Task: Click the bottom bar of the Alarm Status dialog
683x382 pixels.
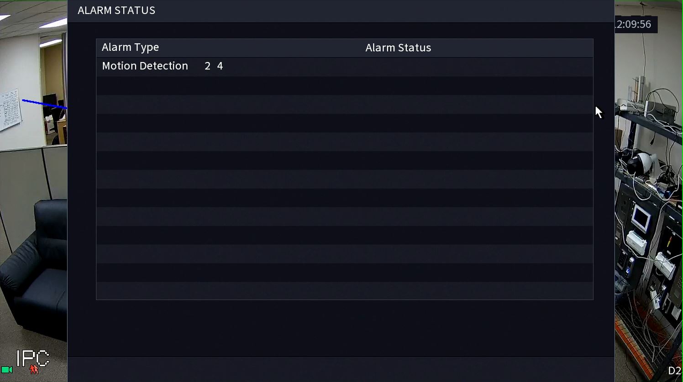Action: tap(341, 369)
